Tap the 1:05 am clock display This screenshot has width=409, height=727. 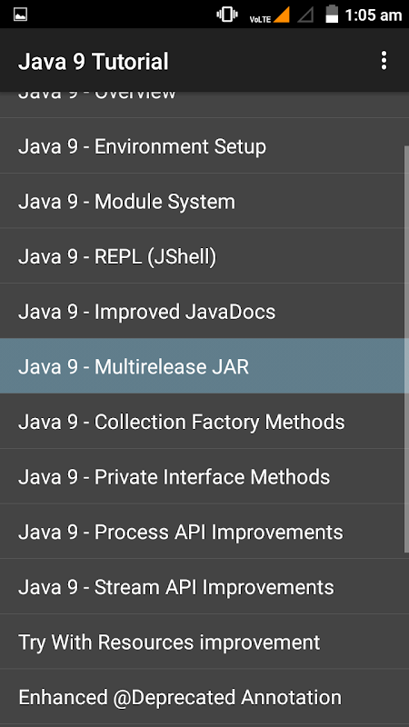coord(374,15)
